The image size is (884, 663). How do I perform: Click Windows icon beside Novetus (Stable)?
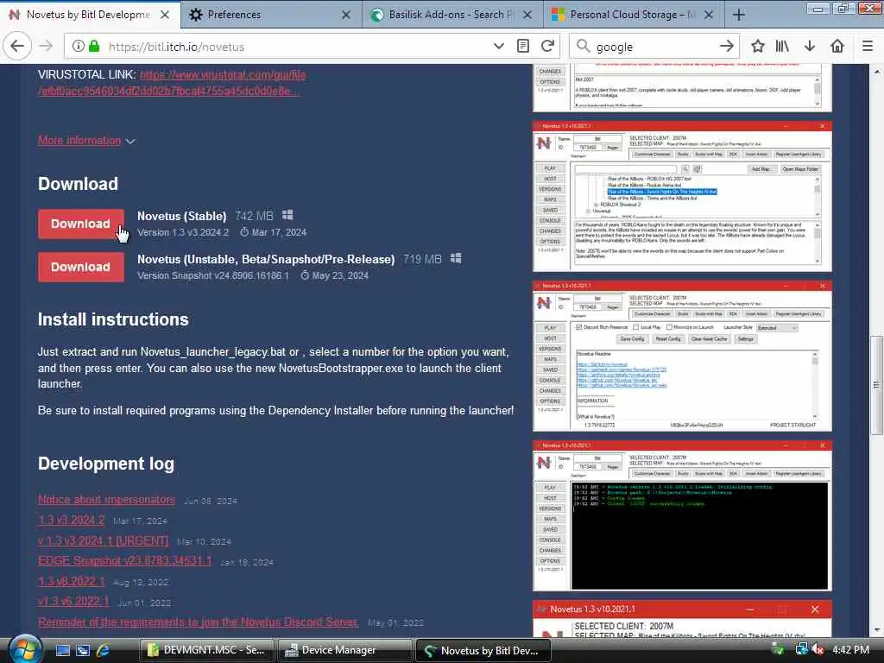[x=287, y=215]
